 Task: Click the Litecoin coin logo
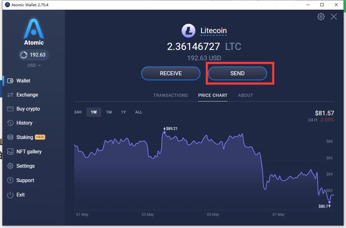click(188, 31)
